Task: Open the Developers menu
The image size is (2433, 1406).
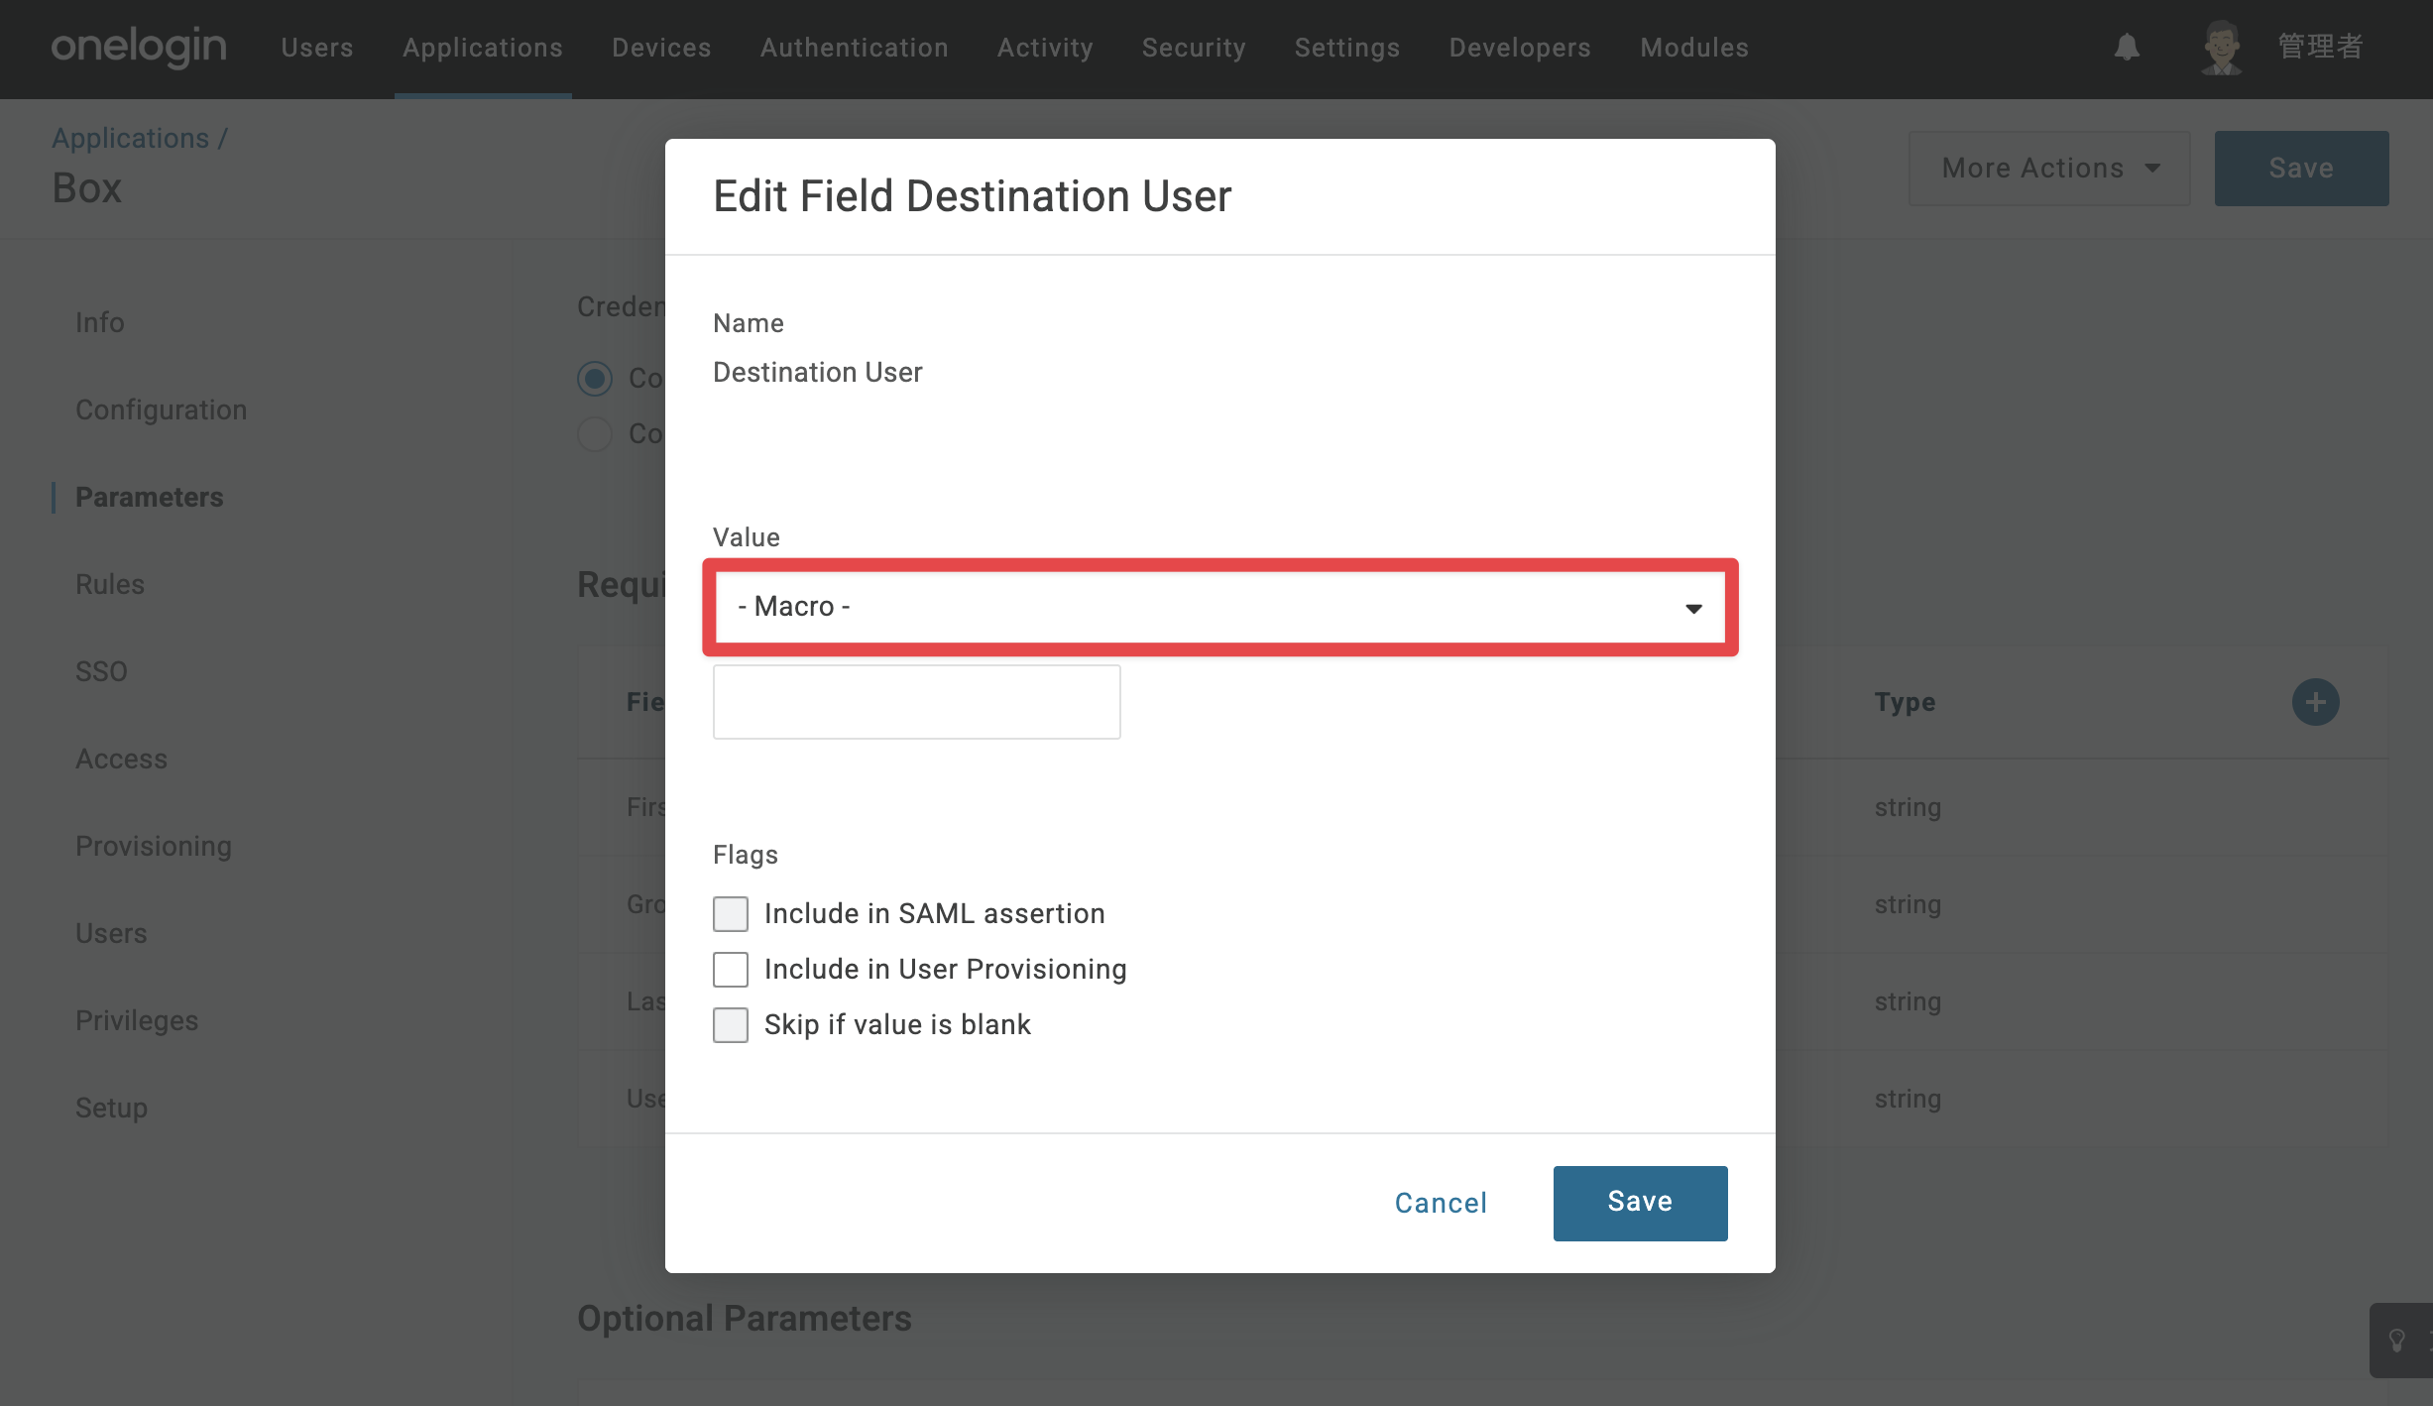Action: click(1519, 48)
